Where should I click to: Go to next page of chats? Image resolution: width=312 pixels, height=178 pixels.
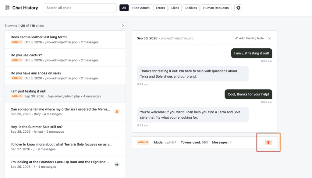[x=123, y=26]
